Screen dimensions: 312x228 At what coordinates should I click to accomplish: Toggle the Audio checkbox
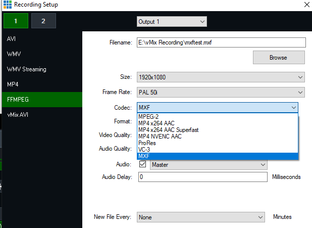click(142, 165)
